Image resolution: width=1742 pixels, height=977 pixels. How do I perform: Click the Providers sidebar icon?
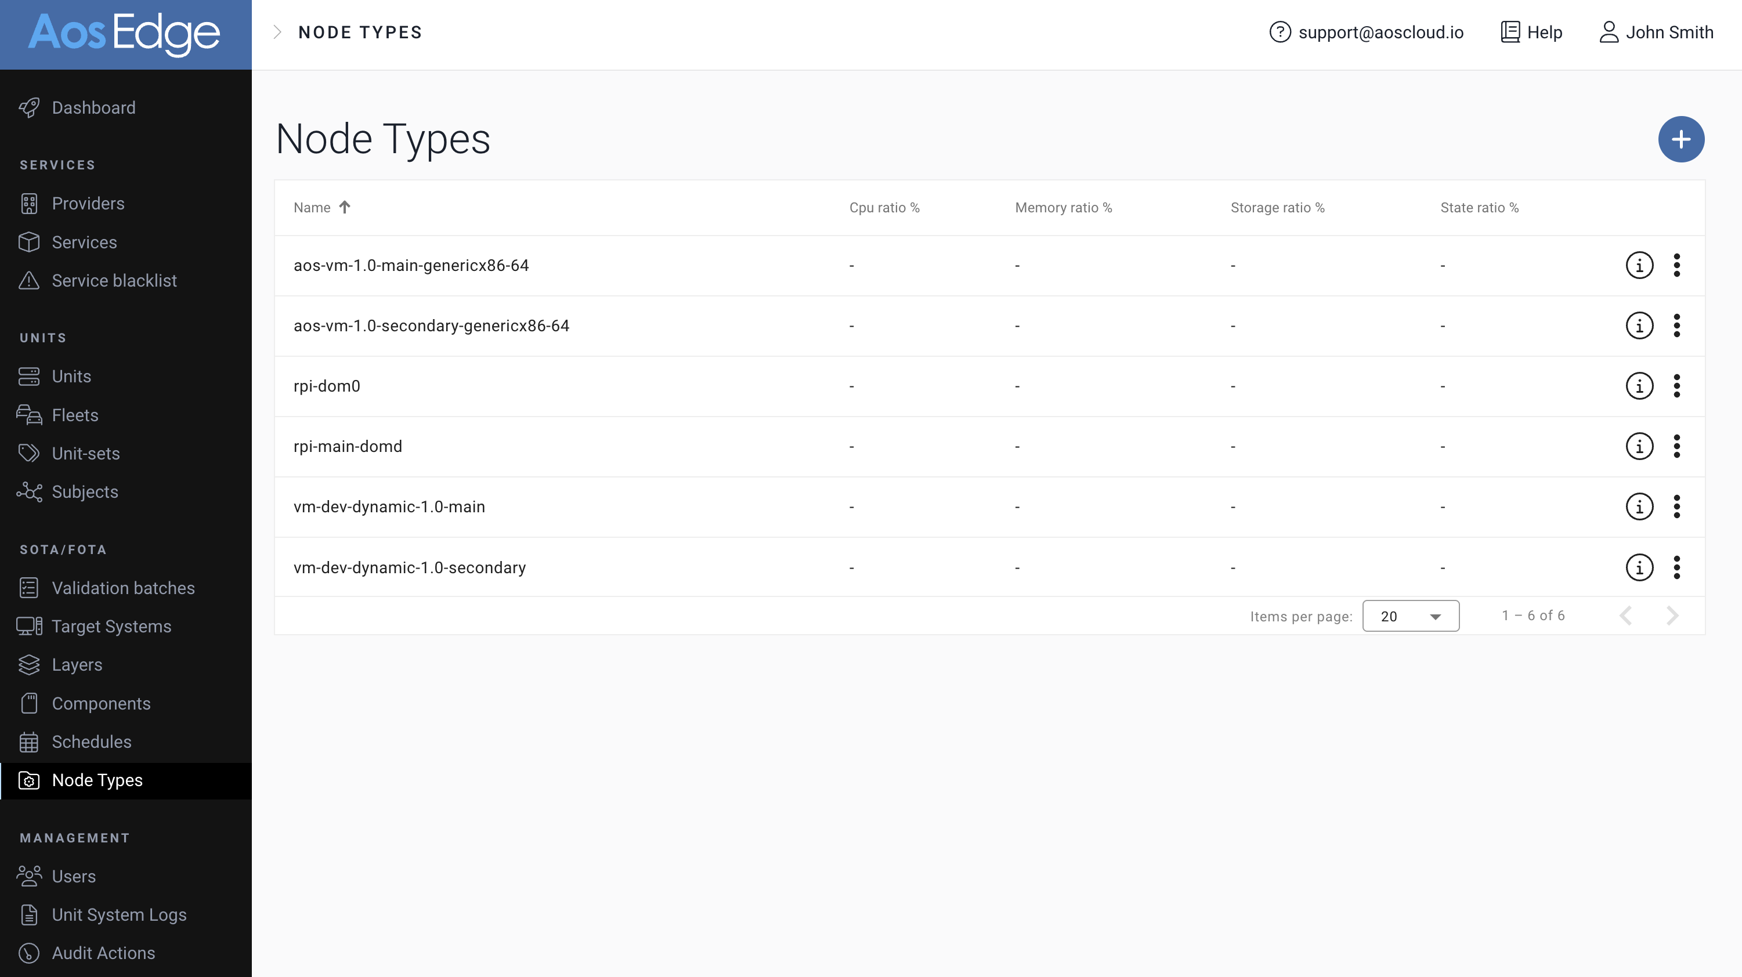coord(29,204)
